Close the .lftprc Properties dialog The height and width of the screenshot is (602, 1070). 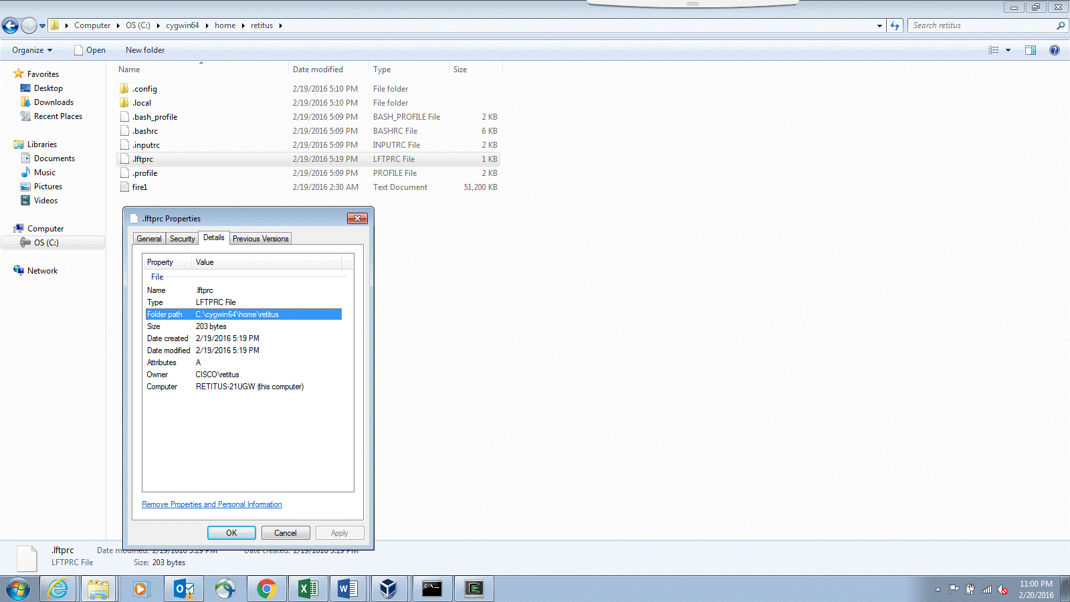(358, 218)
